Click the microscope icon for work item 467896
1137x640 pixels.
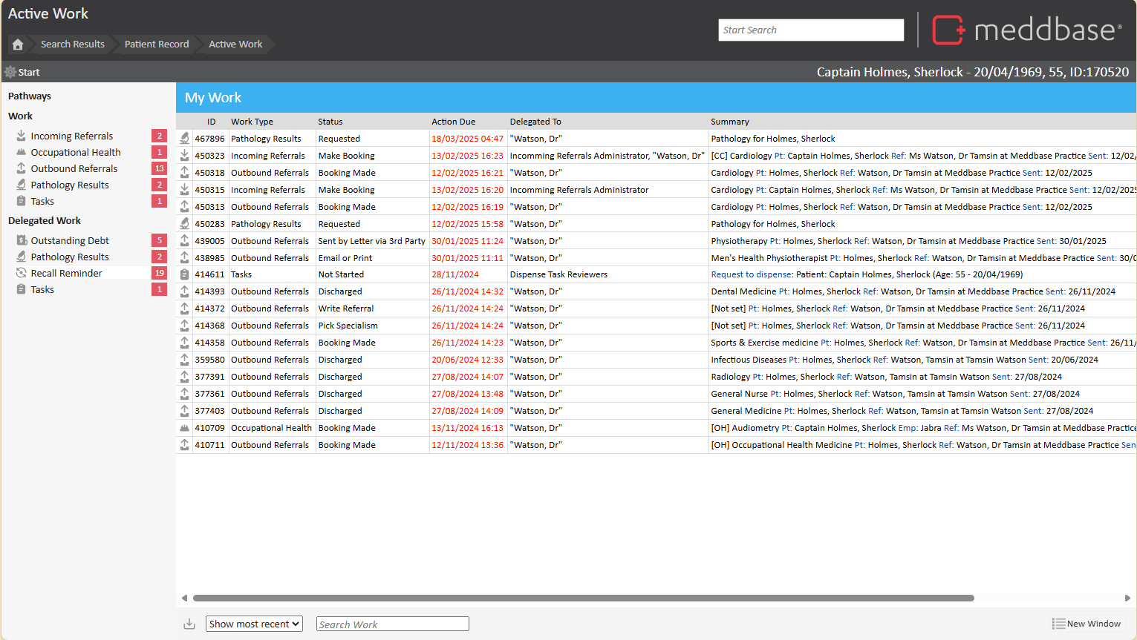[x=184, y=139]
